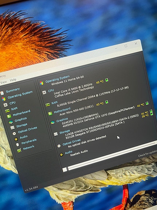157x210 pixels.
Task: Select CPU in the sidebar list
Action: (12, 103)
